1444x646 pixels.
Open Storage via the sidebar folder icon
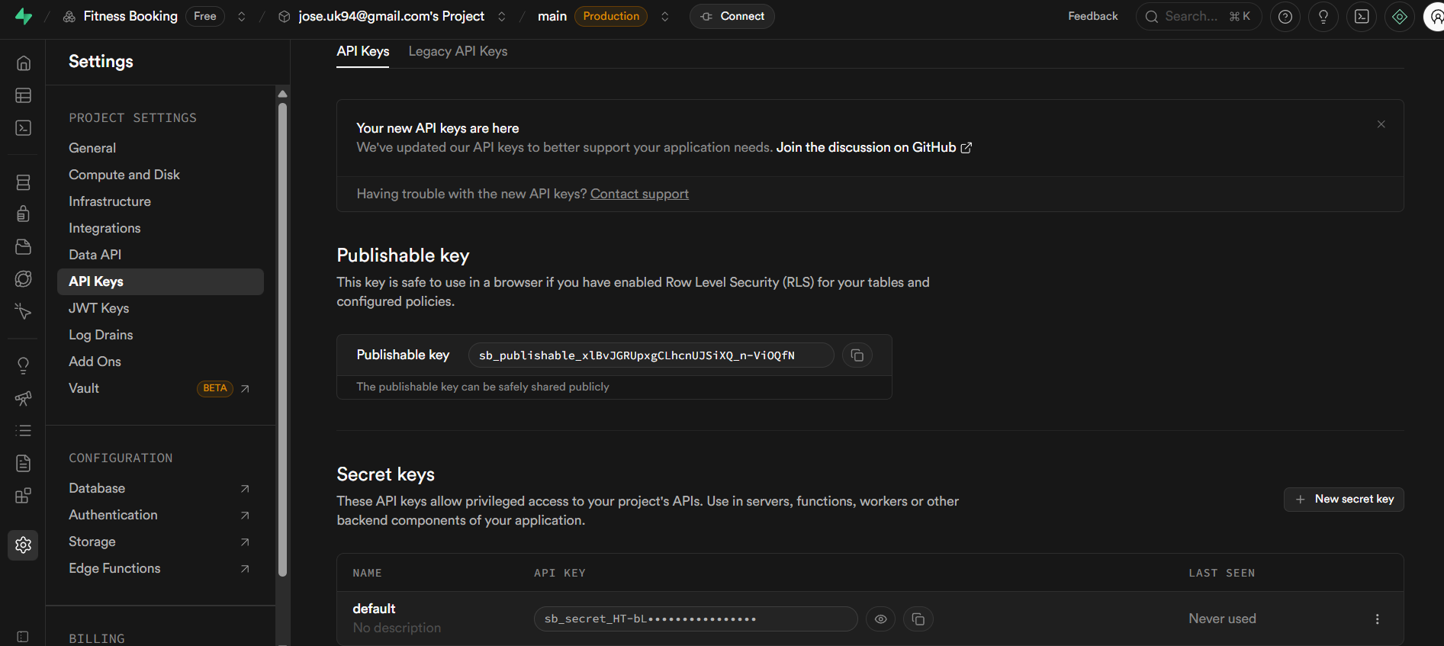[24, 246]
